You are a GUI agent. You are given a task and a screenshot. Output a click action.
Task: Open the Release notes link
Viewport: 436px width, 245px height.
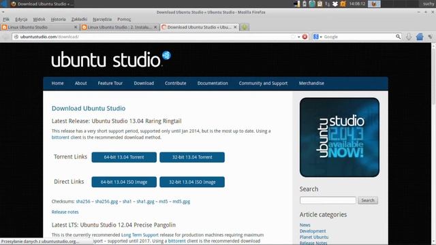(65, 212)
